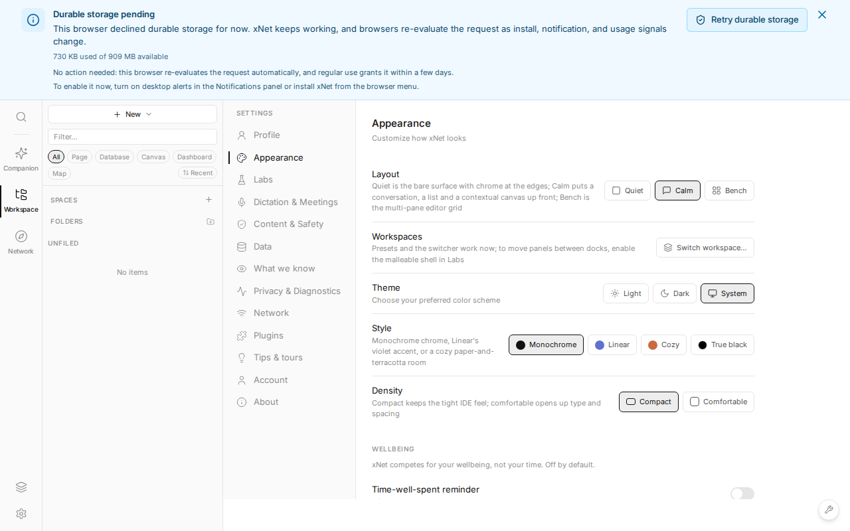Click the Filter... input field
Screen dimensions: 850x531
tap(132, 137)
